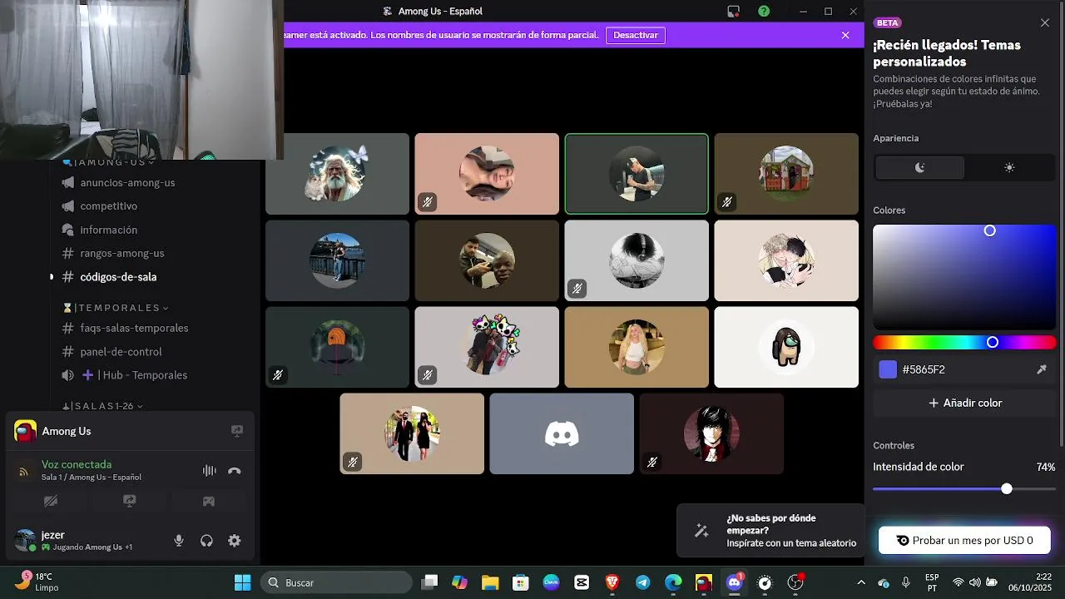
Task: Start an activity with the gamepad icon
Action: coord(209,501)
